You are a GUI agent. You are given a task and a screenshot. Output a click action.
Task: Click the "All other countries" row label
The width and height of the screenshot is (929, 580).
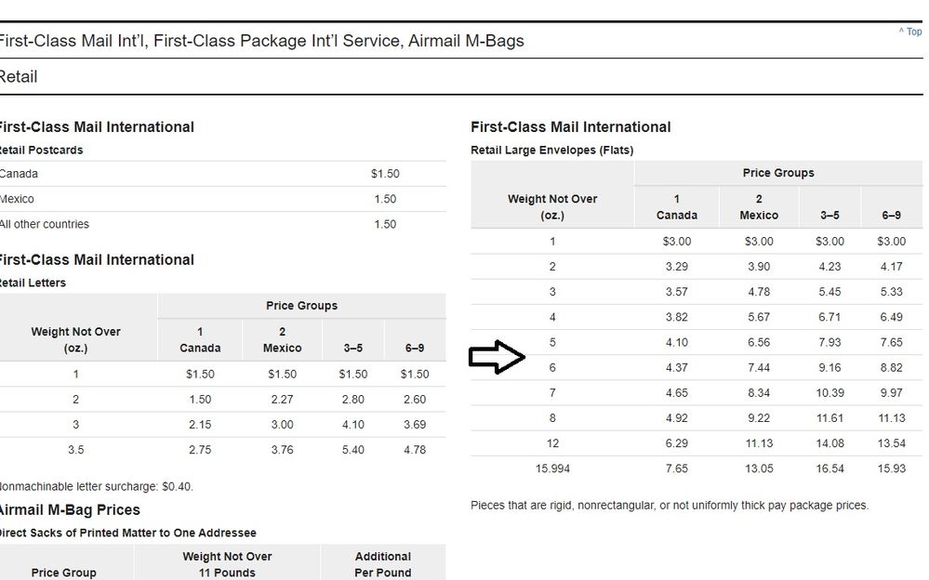(45, 224)
